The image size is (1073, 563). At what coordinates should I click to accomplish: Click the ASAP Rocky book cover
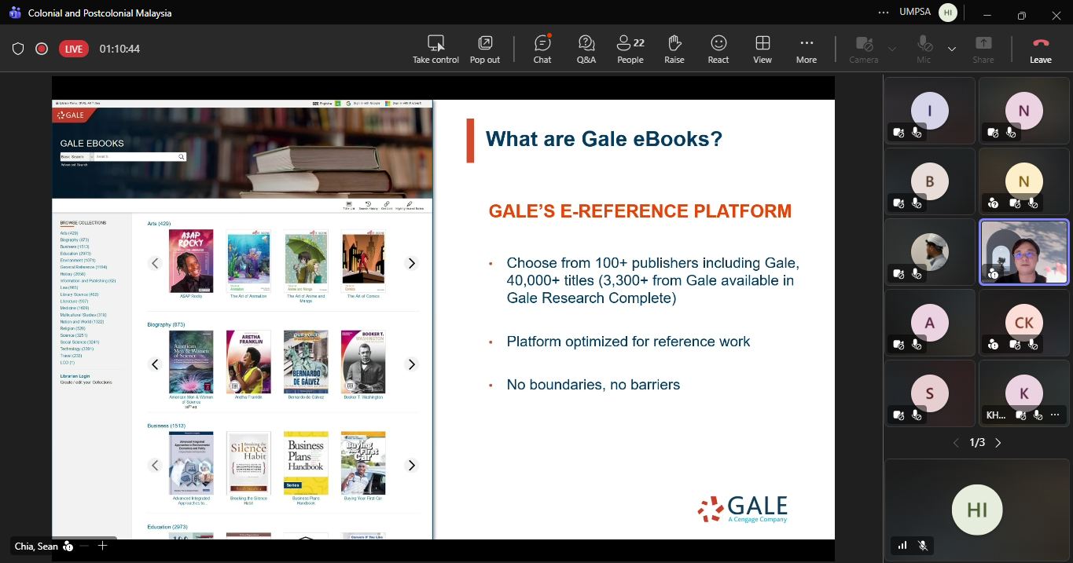[191, 261]
